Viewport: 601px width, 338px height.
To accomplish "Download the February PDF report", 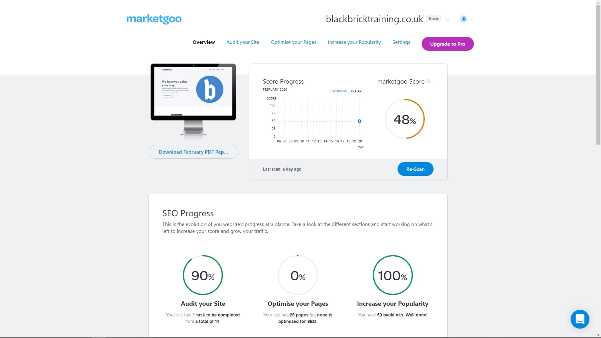I will point(193,152).
